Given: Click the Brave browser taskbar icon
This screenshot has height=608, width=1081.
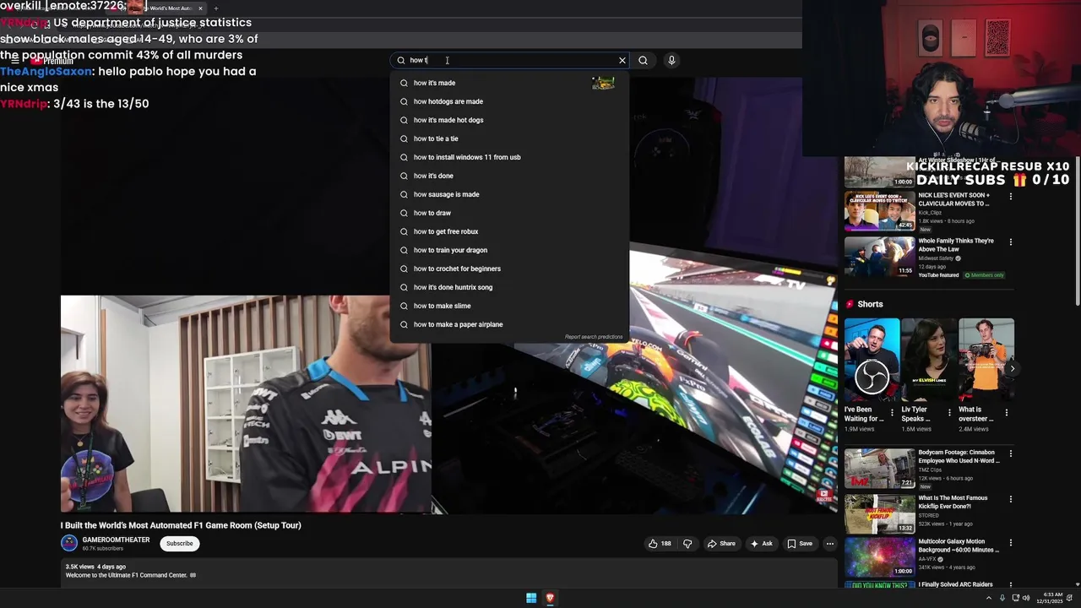Looking at the screenshot, I should point(550,598).
